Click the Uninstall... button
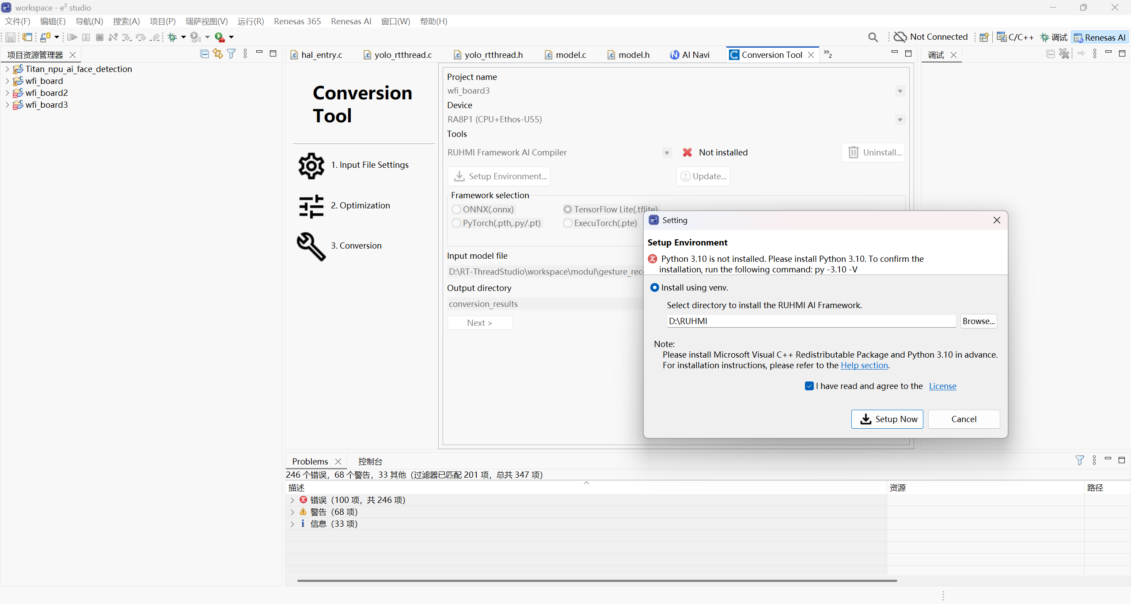The image size is (1131, 604). point(873,152)
